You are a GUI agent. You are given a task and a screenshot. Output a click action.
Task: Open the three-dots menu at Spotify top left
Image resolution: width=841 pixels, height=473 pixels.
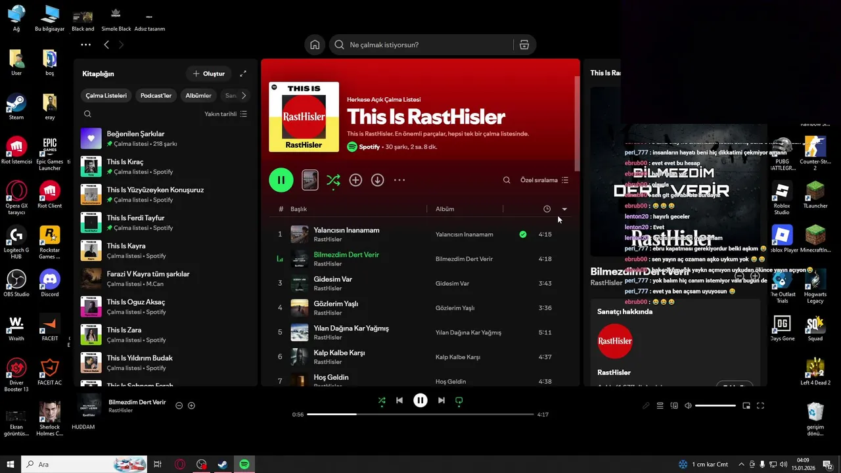pyautogui.click(x=85, y=45)
